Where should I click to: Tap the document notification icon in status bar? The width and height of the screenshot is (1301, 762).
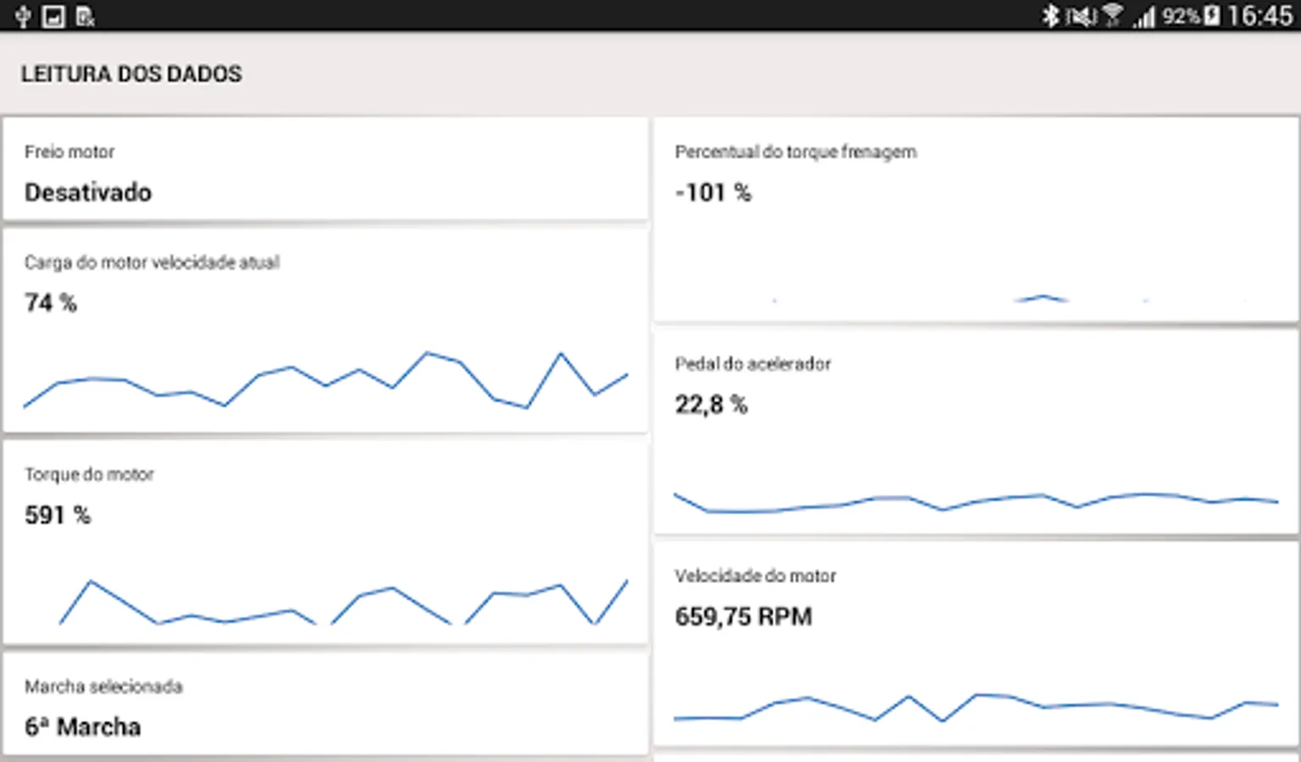point(85,16)
